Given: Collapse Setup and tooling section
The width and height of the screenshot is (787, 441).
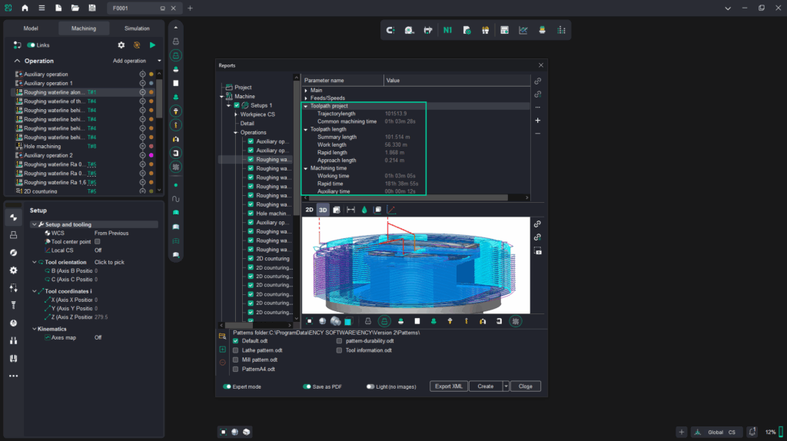Looking at the screenshot, I should click(34, 225).
